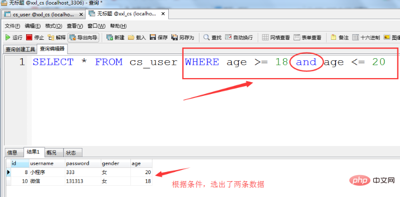Select the cell containing 小程序
The image size is (400, 197).
pos(47,173)
